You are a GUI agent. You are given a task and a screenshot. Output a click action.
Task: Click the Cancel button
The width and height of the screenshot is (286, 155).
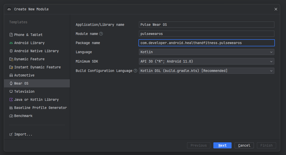(x=244, y=145)
